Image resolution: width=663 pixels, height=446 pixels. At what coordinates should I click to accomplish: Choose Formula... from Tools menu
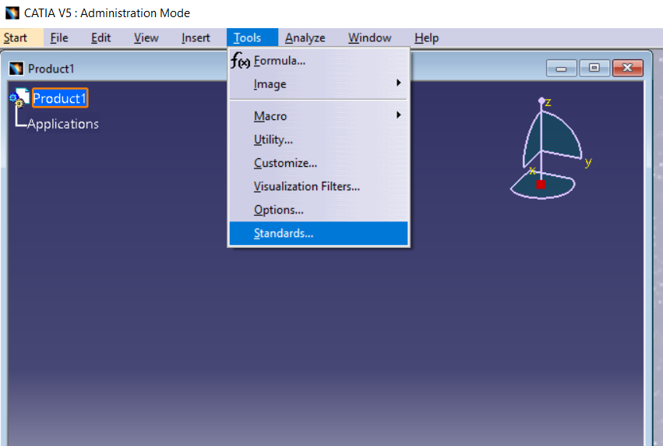pyautogui.click(x=319, y=61)
